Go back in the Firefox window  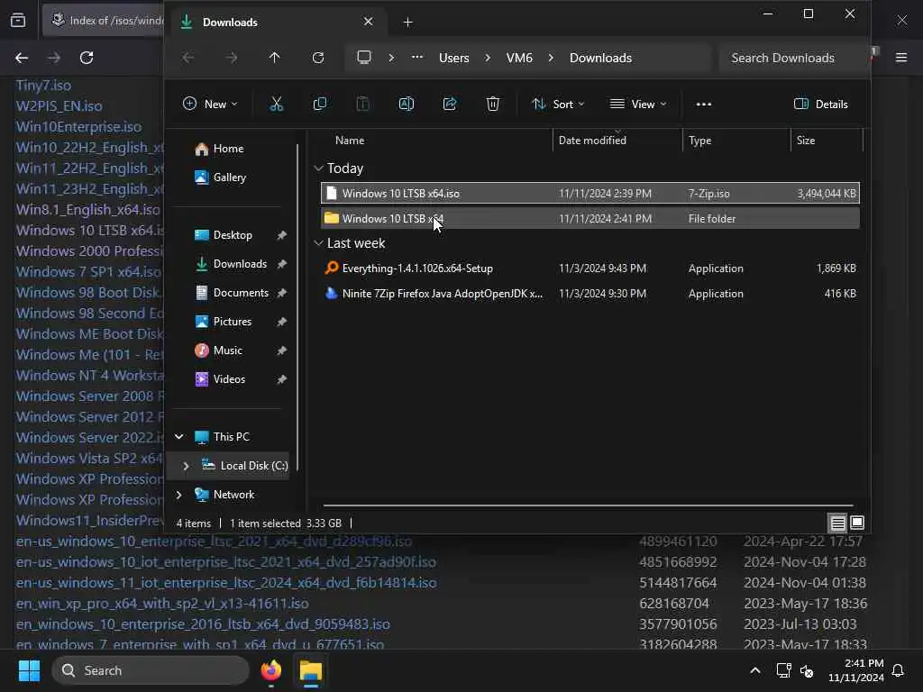[22, 58]
